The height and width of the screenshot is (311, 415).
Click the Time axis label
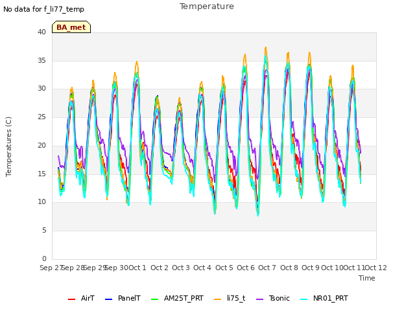(x=367, y=278)
